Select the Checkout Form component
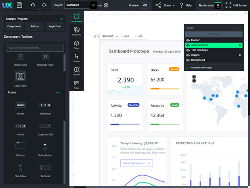The image size is (250, 188). [45, 60]
